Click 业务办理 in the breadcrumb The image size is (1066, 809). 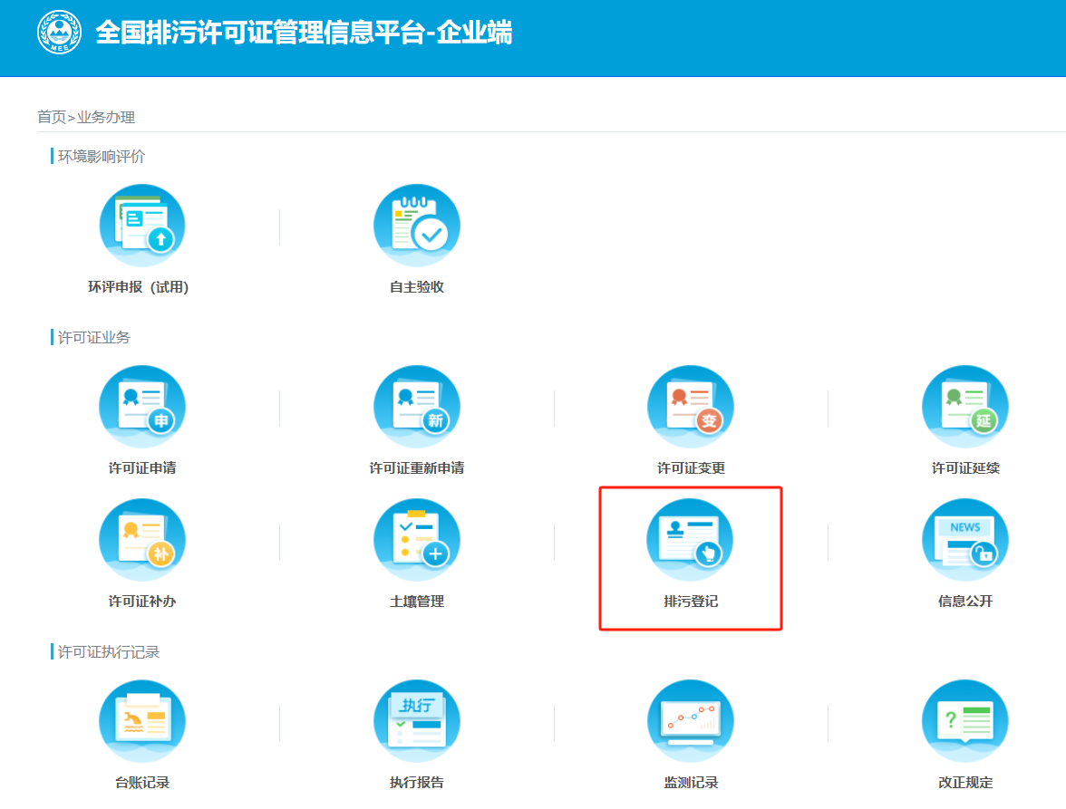[106, 117]
